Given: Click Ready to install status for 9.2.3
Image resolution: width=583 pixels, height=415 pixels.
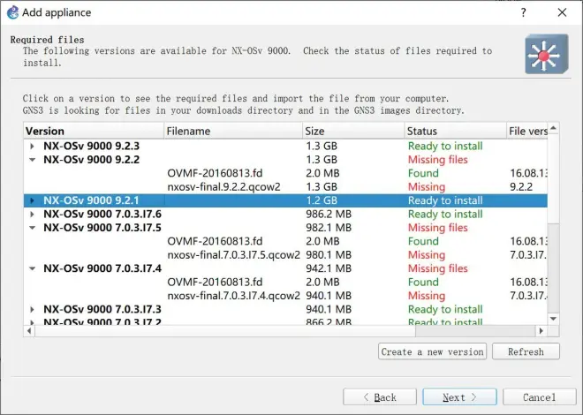Looking at the screenshot, I should point(445,146).
